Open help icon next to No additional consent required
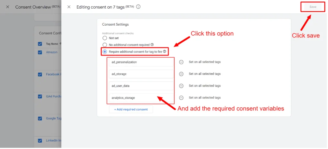Screen dimensions: 328x149 tap(152, 45)
